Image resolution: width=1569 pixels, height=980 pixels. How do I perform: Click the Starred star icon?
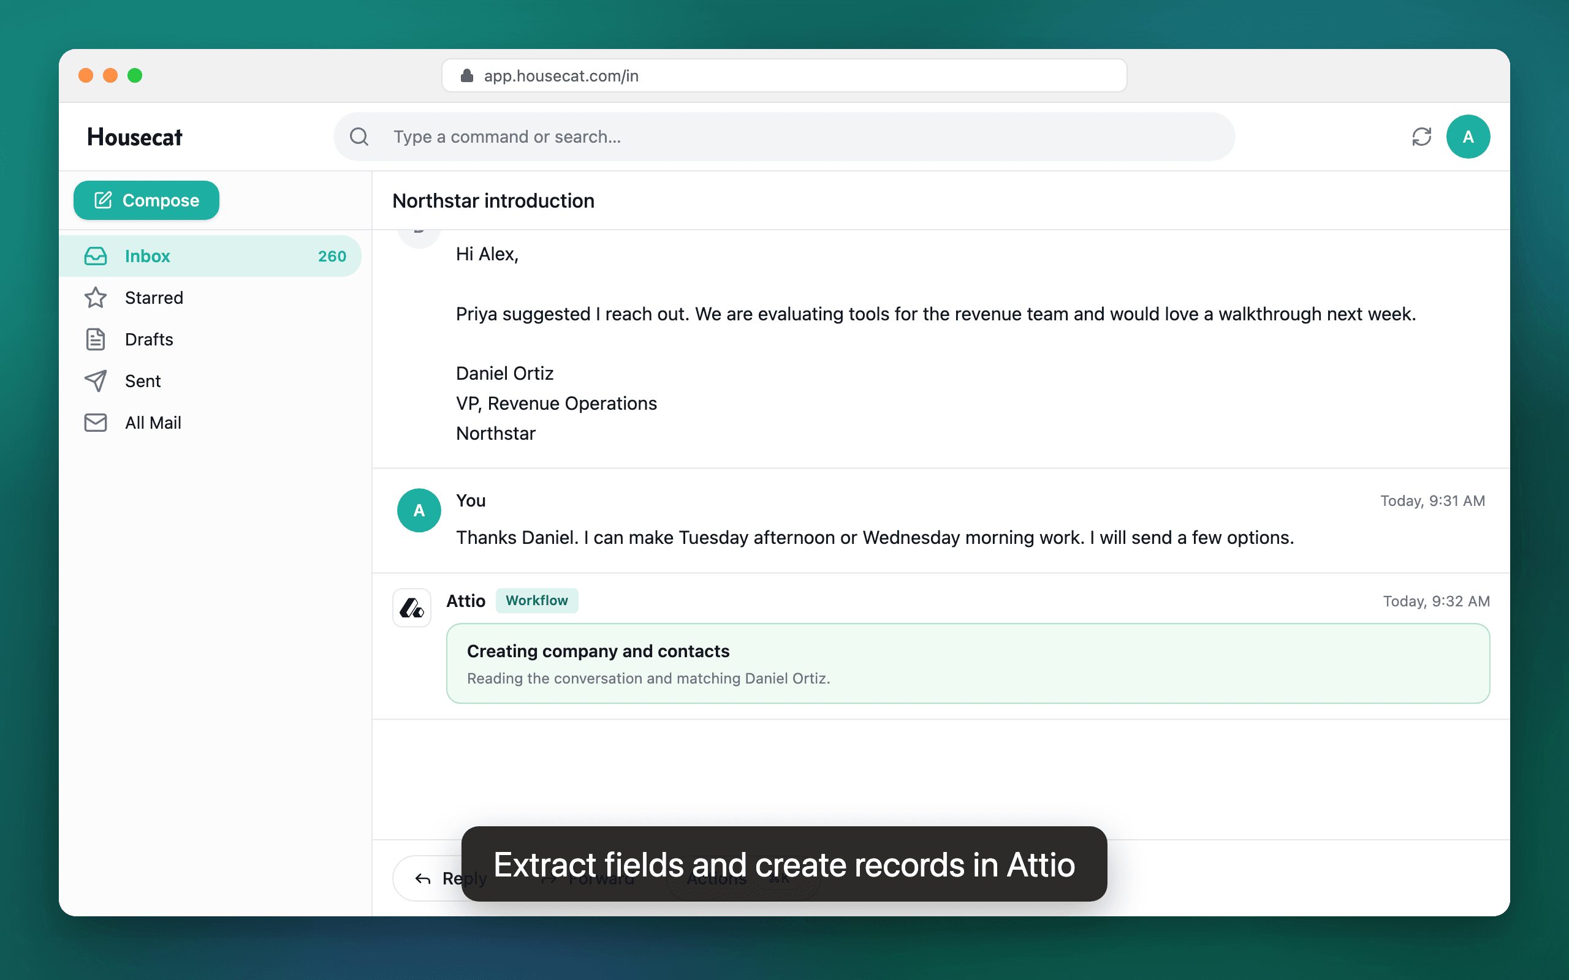[96, 298]
